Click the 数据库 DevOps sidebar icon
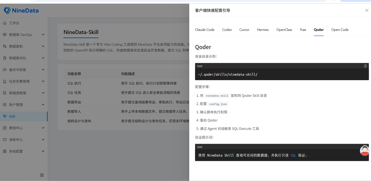 (5, 35)
